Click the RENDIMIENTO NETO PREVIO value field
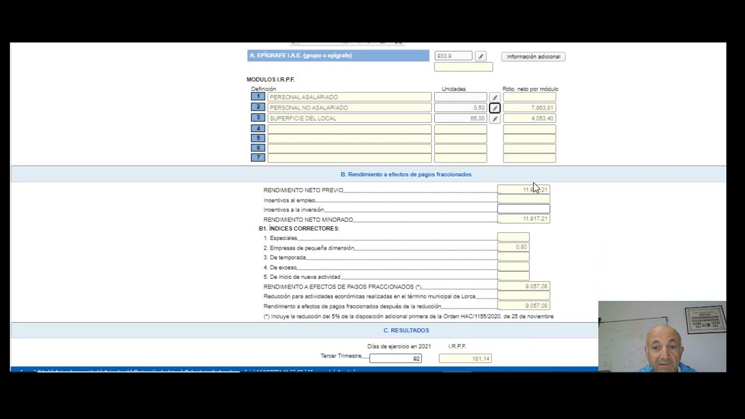The height and width of the screenshot is (419, 745). [x=523, y=190]
